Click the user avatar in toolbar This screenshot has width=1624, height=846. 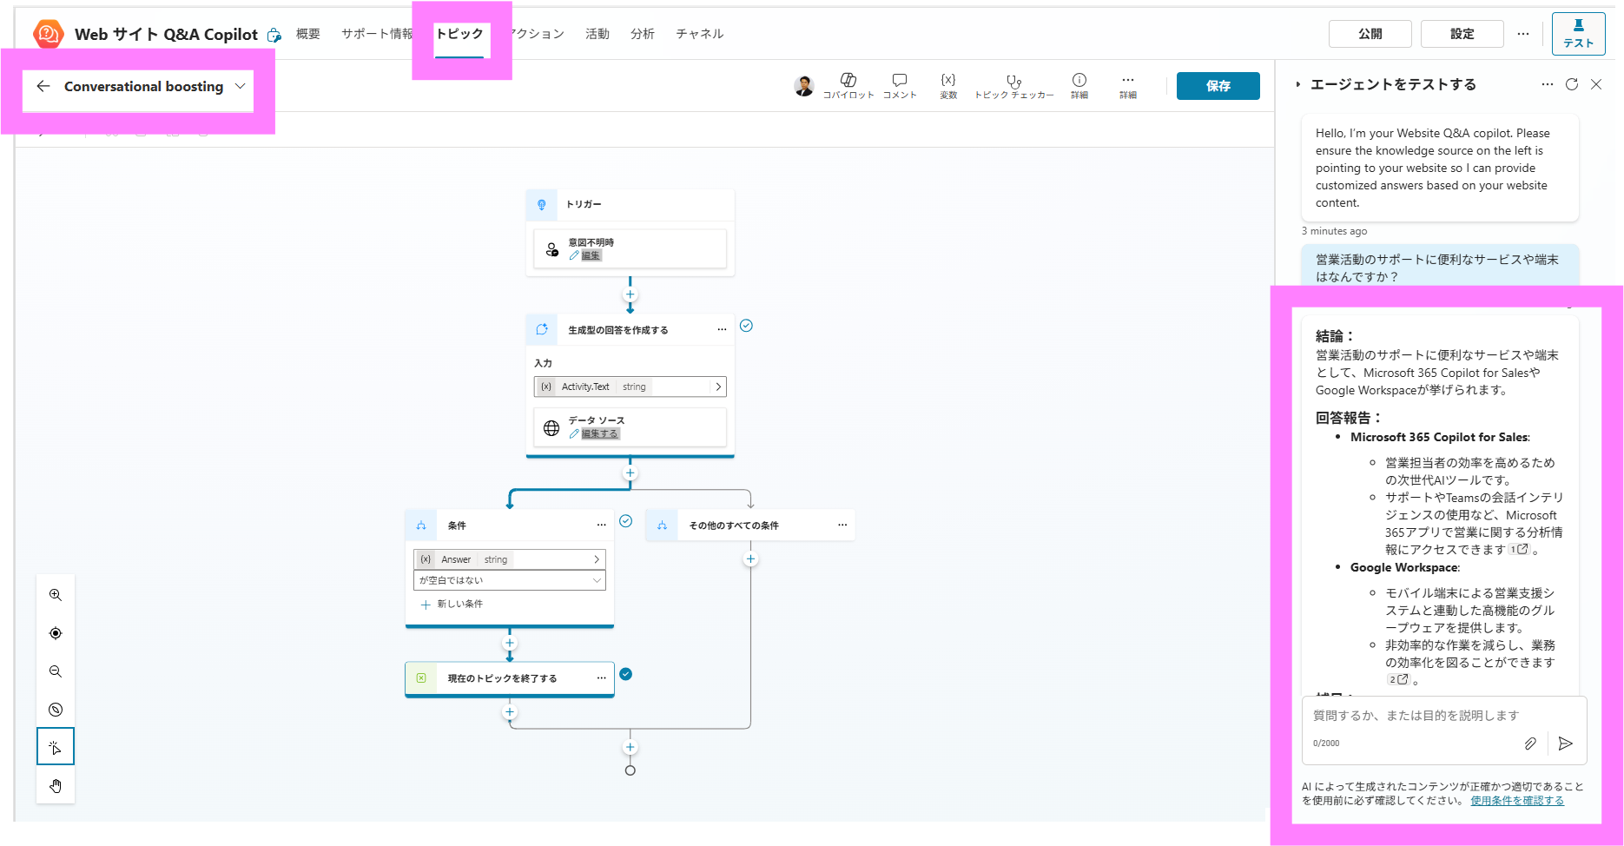(804, 85)
